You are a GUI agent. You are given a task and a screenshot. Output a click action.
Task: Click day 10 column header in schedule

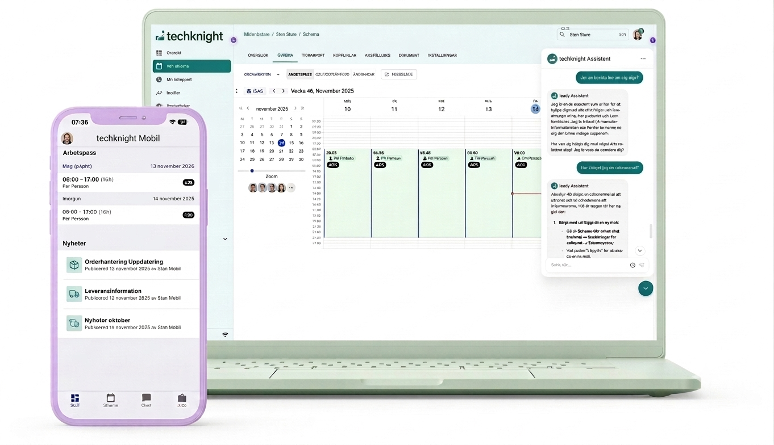[x=347, y=106]
